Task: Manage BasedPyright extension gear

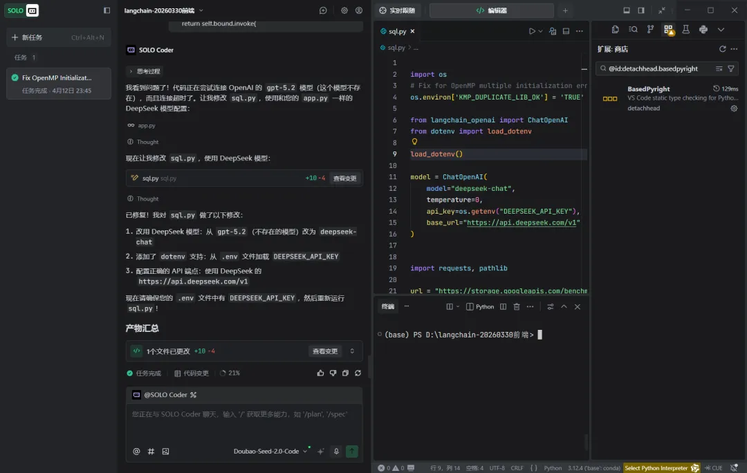Action: (x=734, y=108)
